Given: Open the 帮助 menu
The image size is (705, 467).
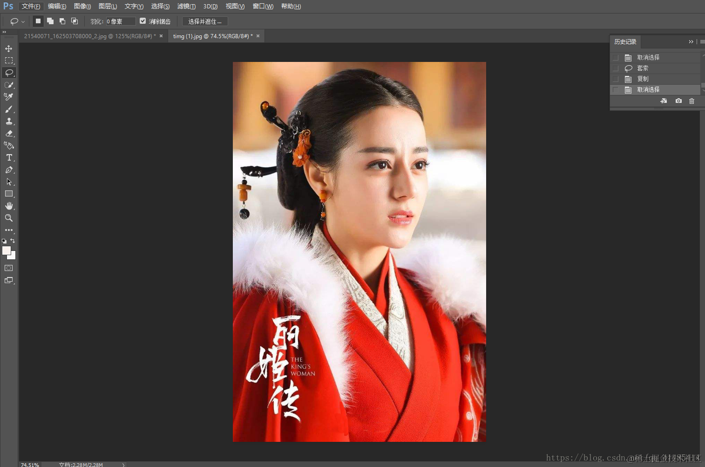Looking at the screenshot, I should [291, 6].
